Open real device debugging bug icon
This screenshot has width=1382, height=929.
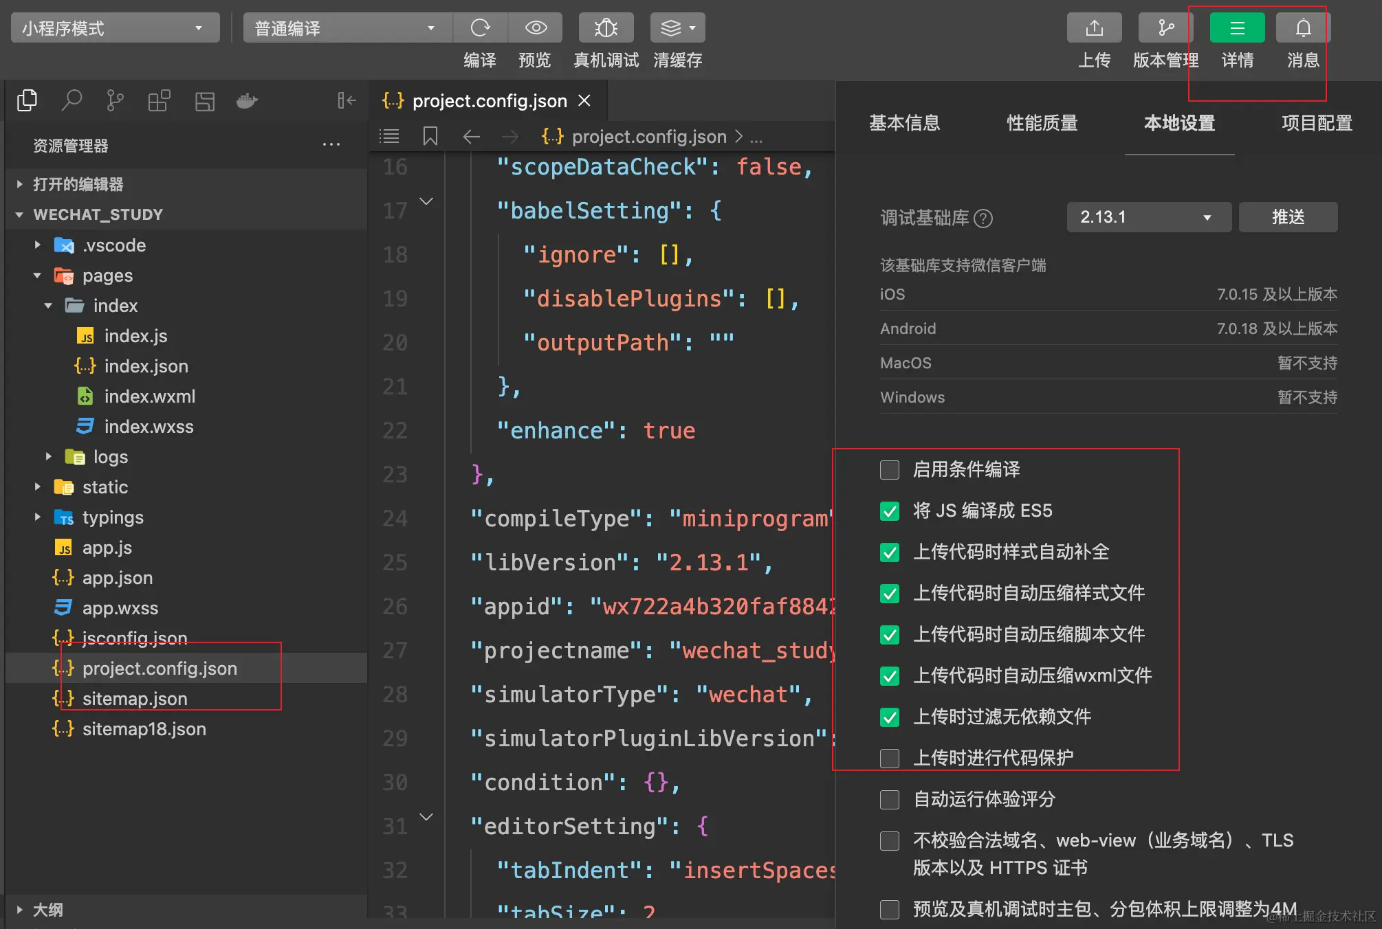click(606, 28)
